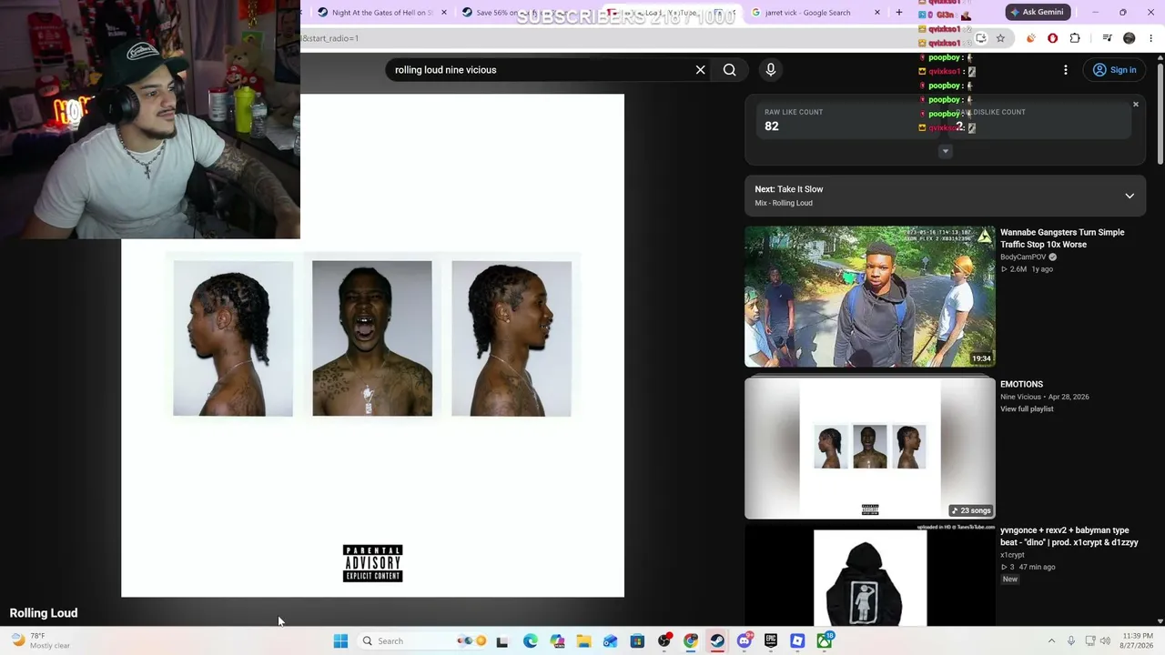Open the Chrome profile avatar
This screenshot has width=1165, height=655.
(x=1130, y=38)
